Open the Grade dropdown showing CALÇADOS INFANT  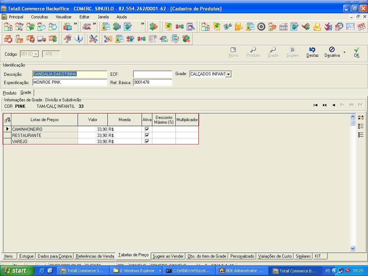click(228, 74)
